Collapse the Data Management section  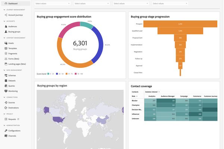point(4,70)
